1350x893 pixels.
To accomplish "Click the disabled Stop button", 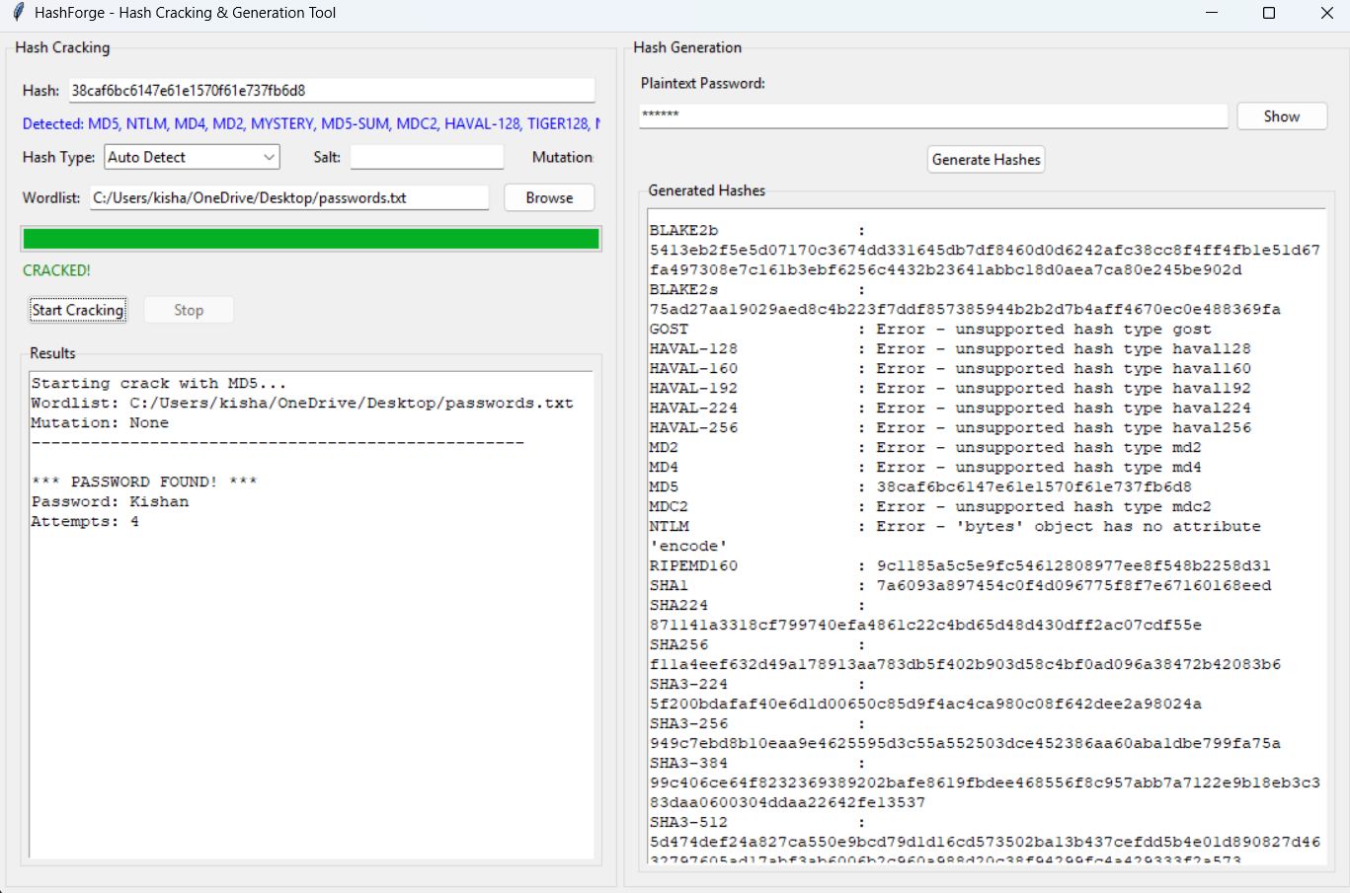I will pyautogui.click(x=189, y=310).
